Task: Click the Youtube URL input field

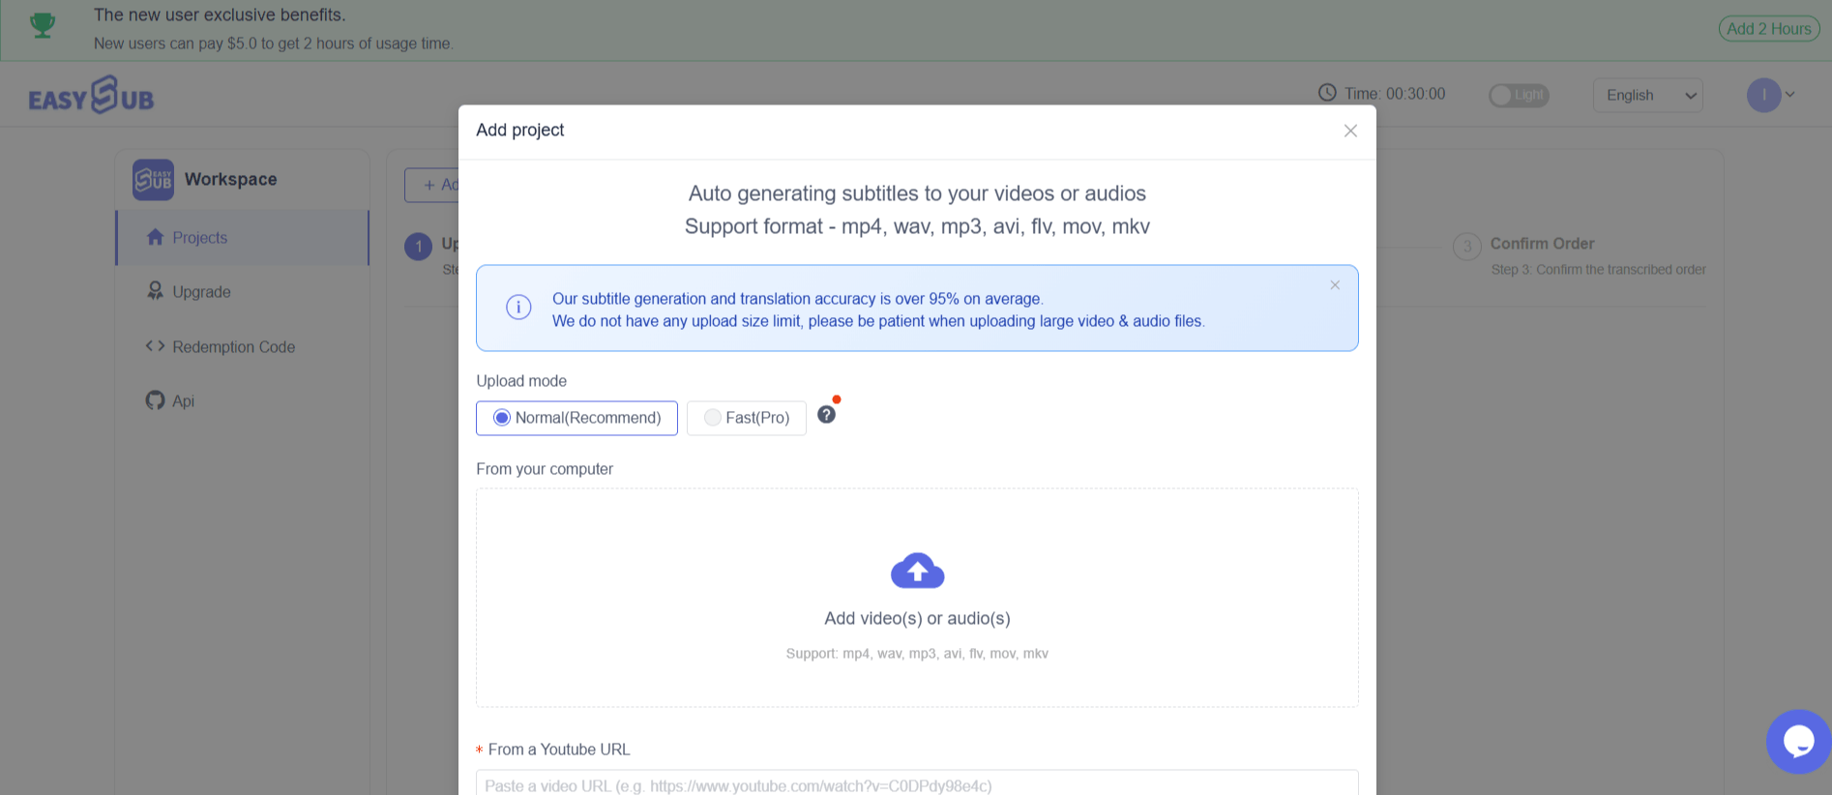Action: (917, 783)
